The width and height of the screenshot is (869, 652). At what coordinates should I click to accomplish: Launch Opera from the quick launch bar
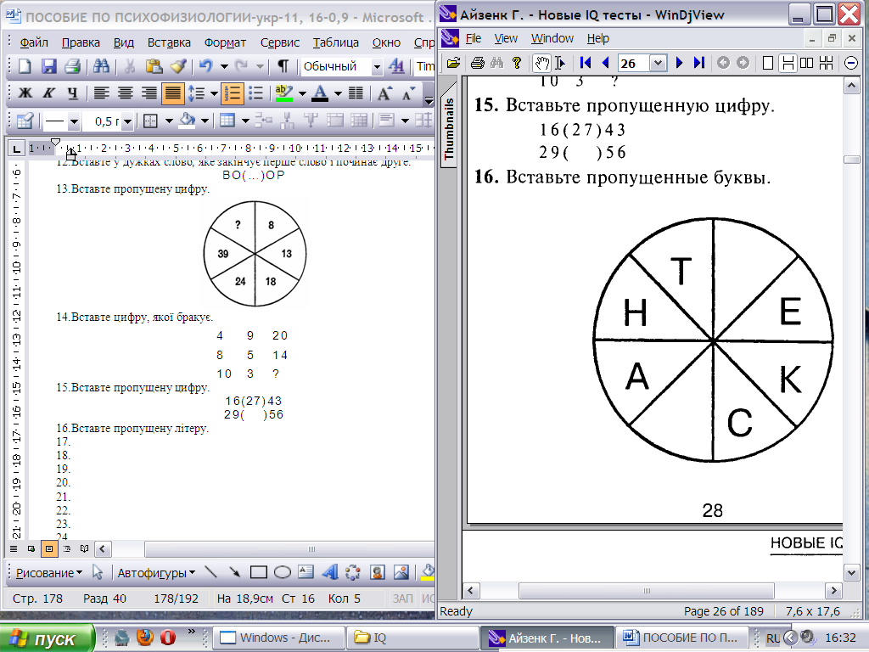(168, 637)
